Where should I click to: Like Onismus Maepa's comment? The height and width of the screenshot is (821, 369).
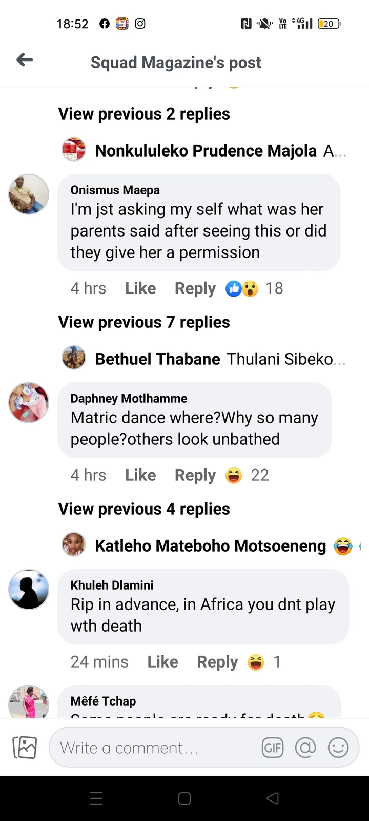tap(140, 288)
